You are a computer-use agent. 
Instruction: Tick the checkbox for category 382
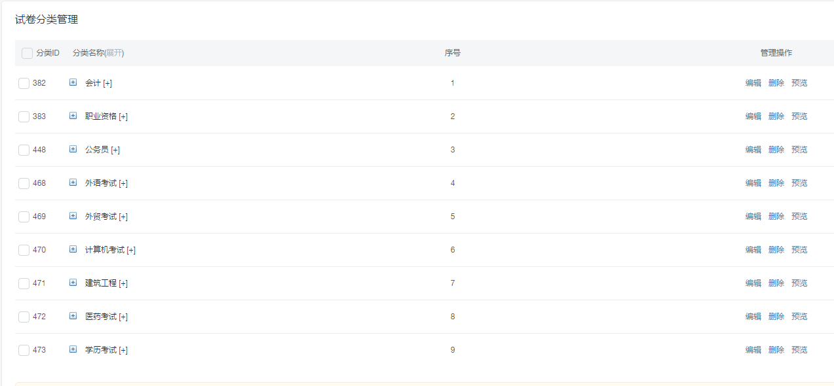24,83
